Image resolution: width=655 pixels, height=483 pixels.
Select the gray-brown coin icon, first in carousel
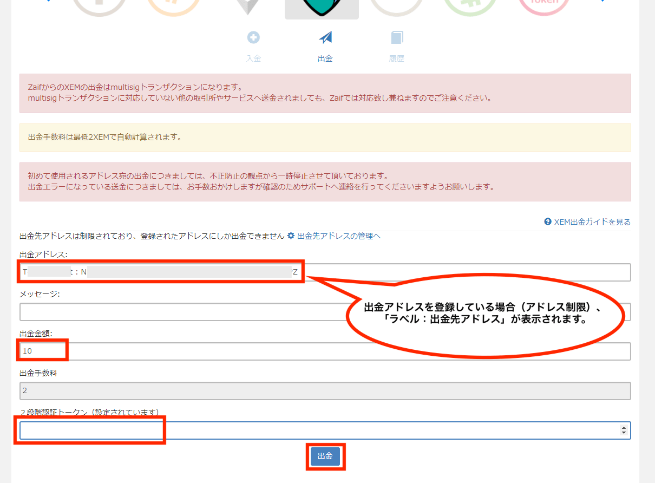point(99,6)
